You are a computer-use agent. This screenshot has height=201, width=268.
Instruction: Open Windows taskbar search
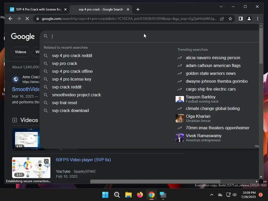[117, 195]
